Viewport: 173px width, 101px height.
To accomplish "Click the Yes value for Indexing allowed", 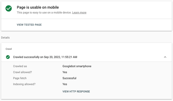I will click(x=65, y=84).
